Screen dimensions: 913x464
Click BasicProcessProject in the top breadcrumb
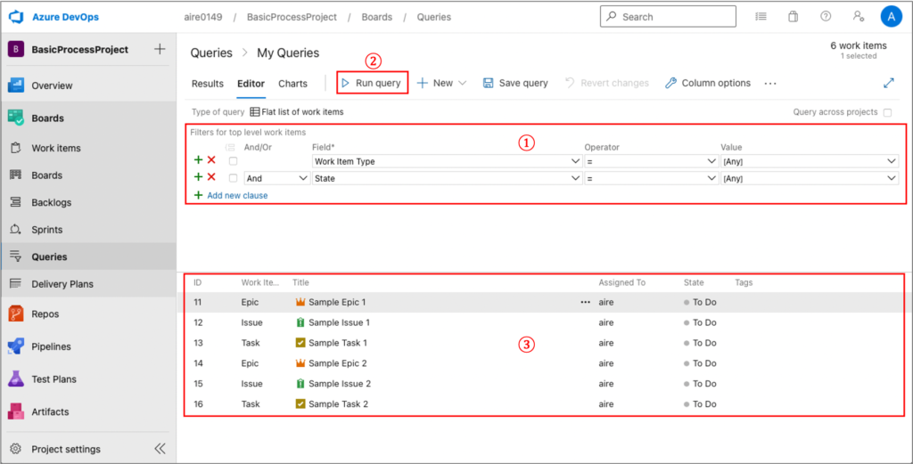pyautogui.click(x=292, y=17)
